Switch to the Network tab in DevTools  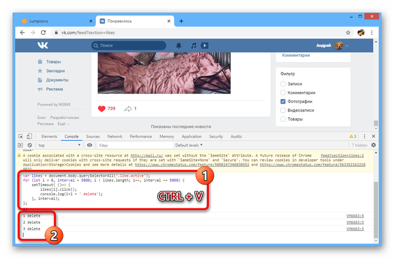(115, 136)
